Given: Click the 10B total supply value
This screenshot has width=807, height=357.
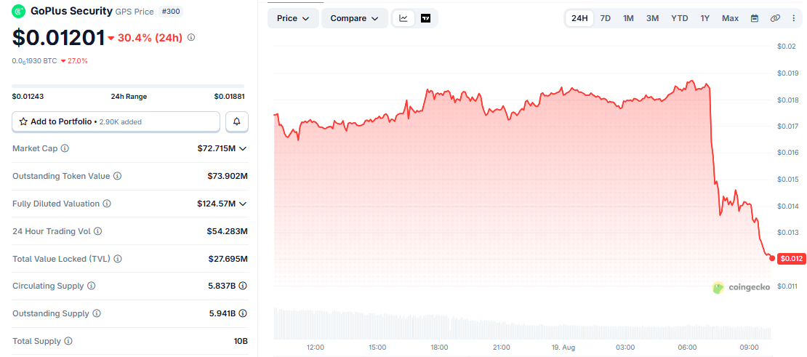Looking at the screenshot, I should click(x=241, y=341).
